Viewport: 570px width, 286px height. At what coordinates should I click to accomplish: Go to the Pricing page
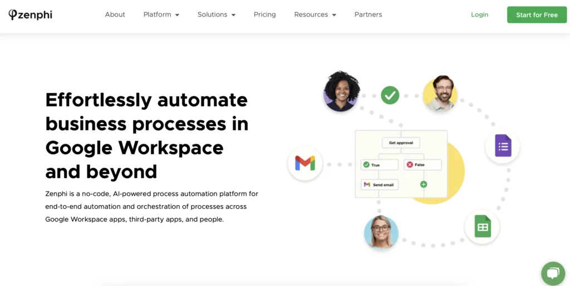(x=264, y=14)
